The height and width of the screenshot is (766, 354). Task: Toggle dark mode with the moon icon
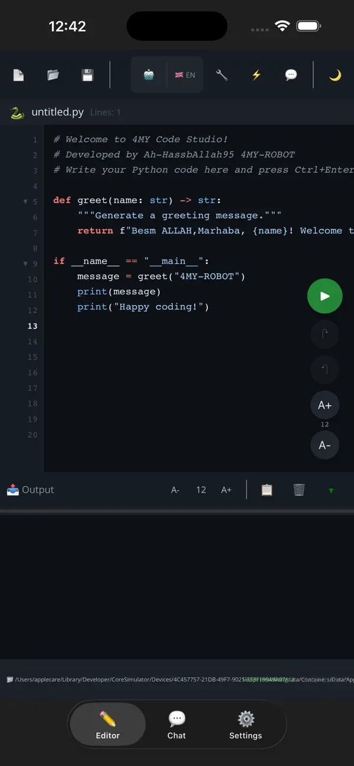tap(335, 75)
